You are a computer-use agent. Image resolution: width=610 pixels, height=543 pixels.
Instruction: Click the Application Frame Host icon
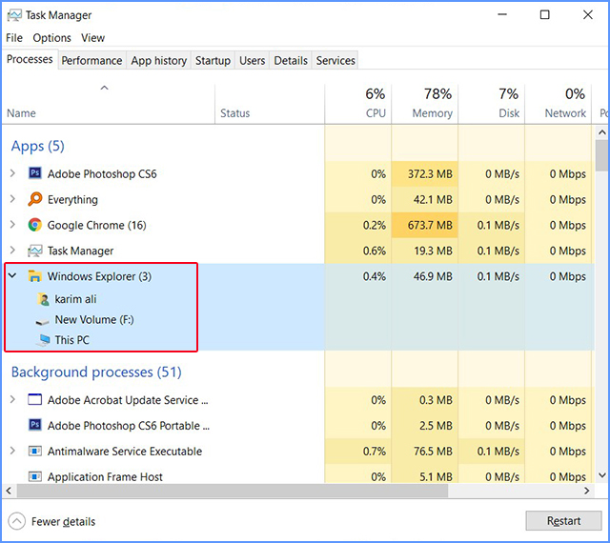pos(35,476)
